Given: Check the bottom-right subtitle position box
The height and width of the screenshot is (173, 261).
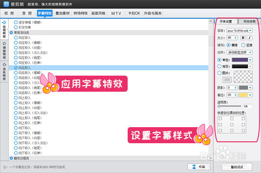Looking at the screenshot, I should 243,131.
